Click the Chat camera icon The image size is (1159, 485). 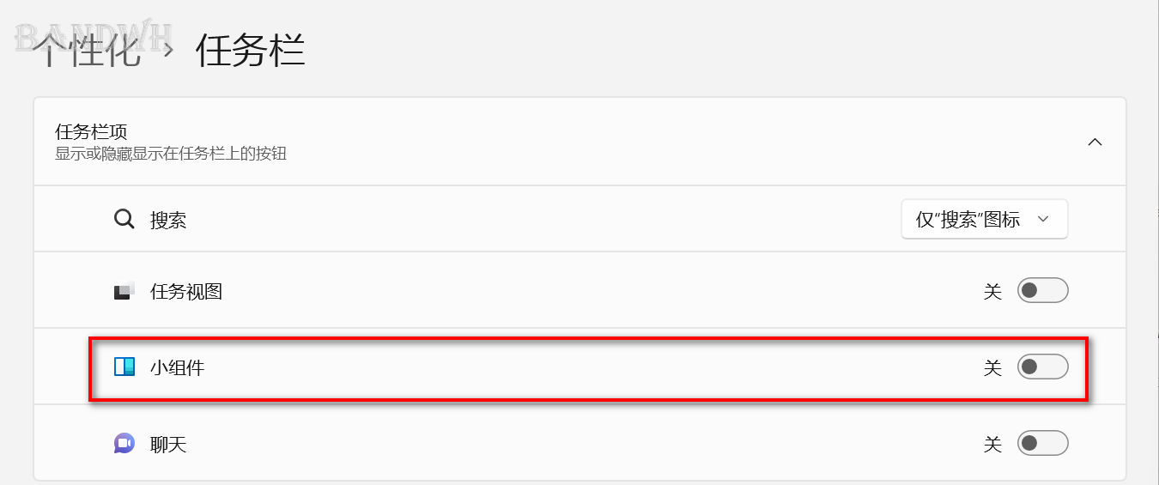pyautogui.click(x=124, y=444)
